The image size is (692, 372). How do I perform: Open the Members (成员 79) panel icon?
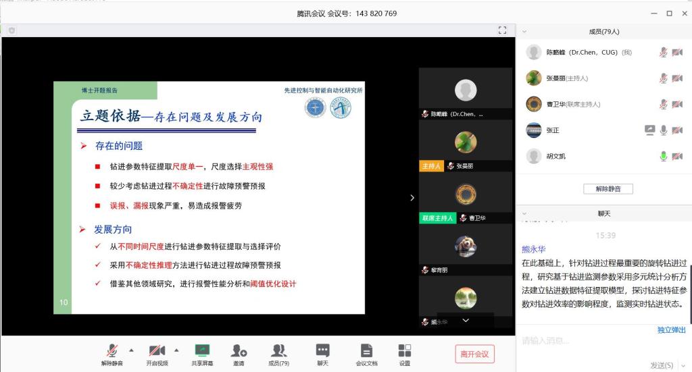278,351
